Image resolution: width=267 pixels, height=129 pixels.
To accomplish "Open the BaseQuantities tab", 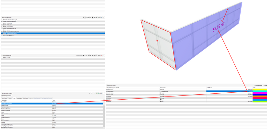I will click(x=37, y=98).
